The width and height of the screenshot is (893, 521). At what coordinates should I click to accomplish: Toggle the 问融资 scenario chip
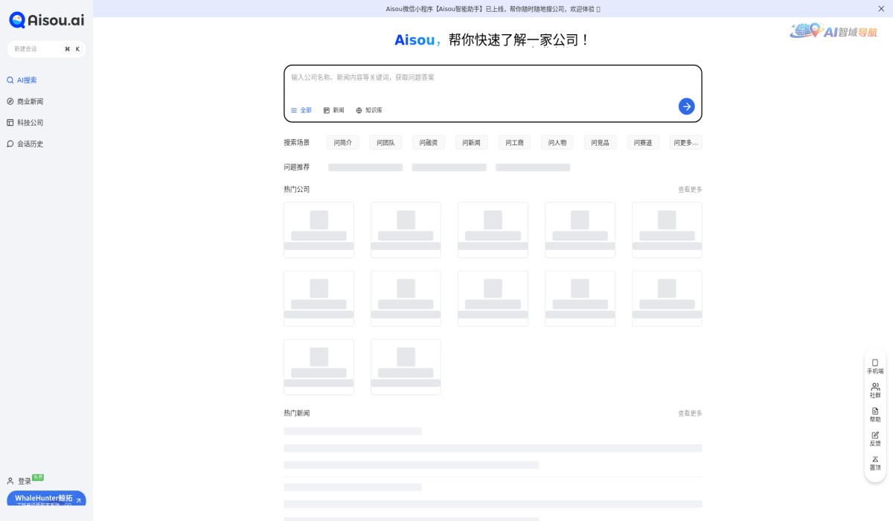[x=428, y=142]
